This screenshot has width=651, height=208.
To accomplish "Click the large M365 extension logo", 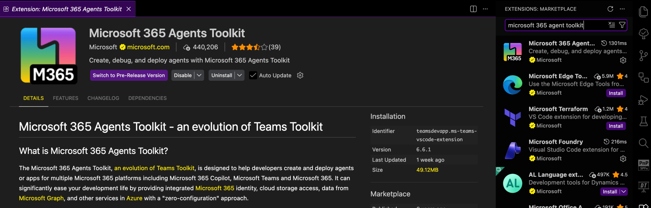I will (49, 56).
